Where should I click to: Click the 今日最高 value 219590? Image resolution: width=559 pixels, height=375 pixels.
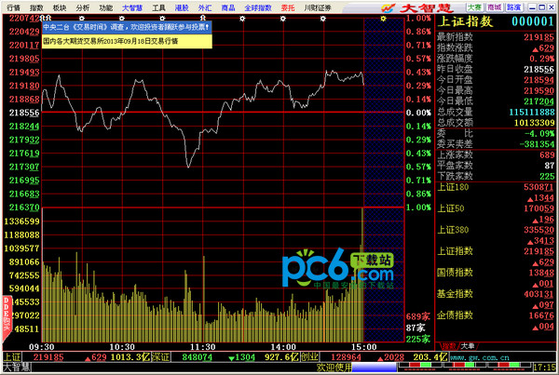pos(539,90)
